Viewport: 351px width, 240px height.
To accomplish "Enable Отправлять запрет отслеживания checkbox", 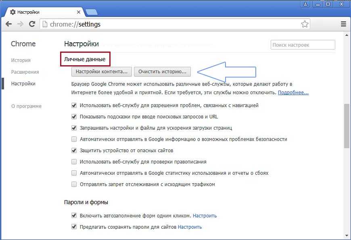I will [74, 184].
